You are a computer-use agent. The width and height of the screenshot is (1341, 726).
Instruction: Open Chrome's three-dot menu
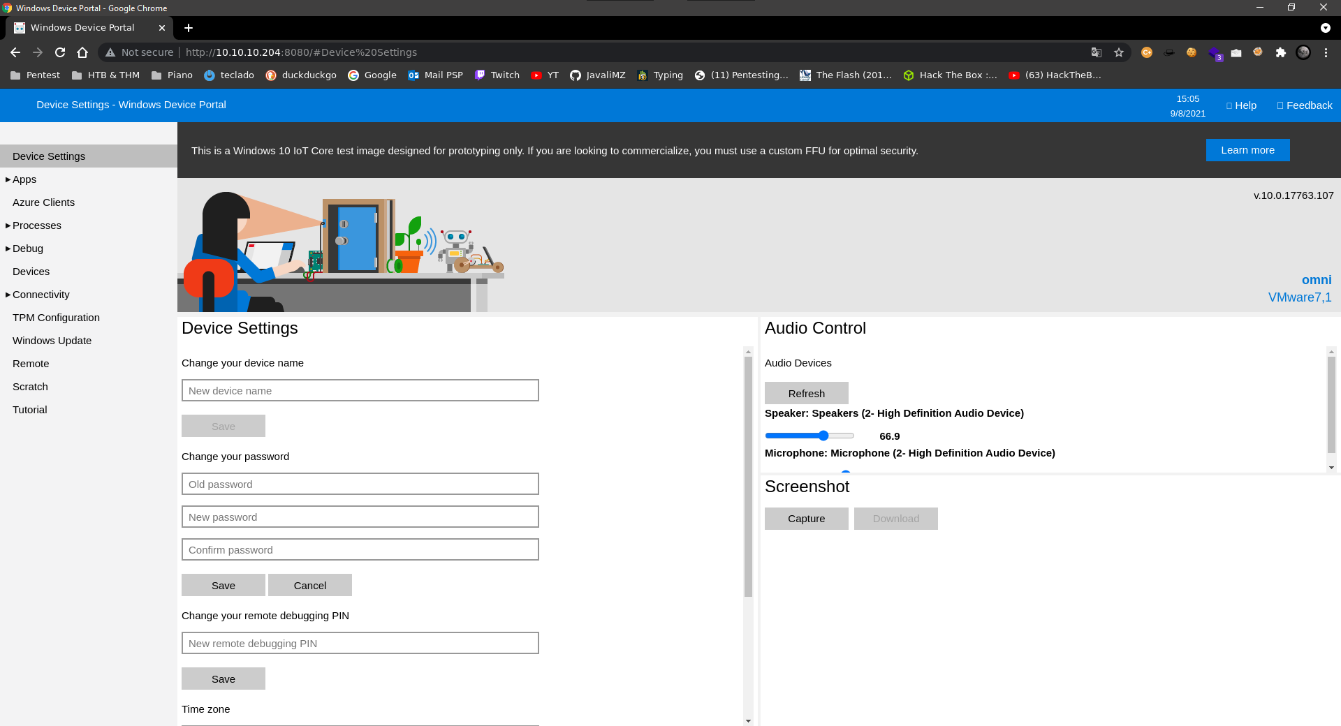point(1326,52)
